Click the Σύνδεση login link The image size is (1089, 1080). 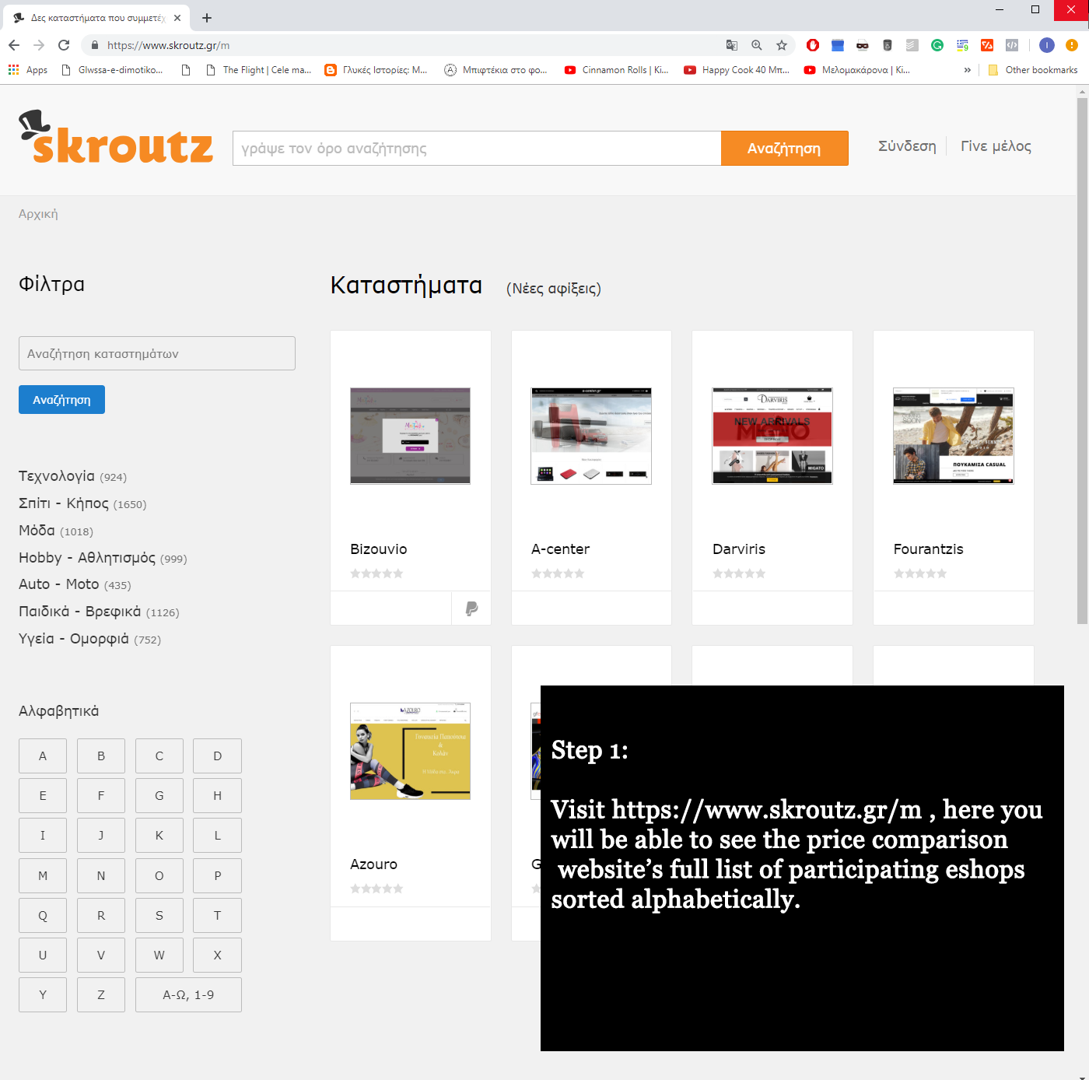click(x=907, y=146)
